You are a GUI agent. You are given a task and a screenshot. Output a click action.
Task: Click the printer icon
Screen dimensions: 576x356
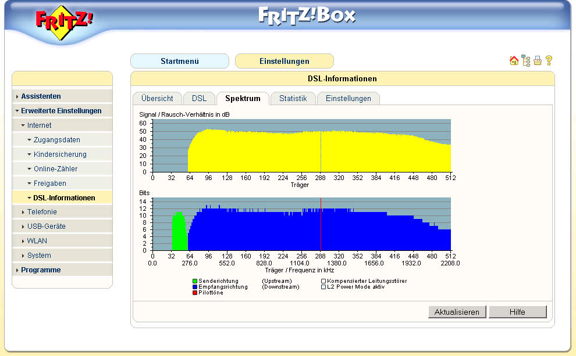tap(538, 60)
